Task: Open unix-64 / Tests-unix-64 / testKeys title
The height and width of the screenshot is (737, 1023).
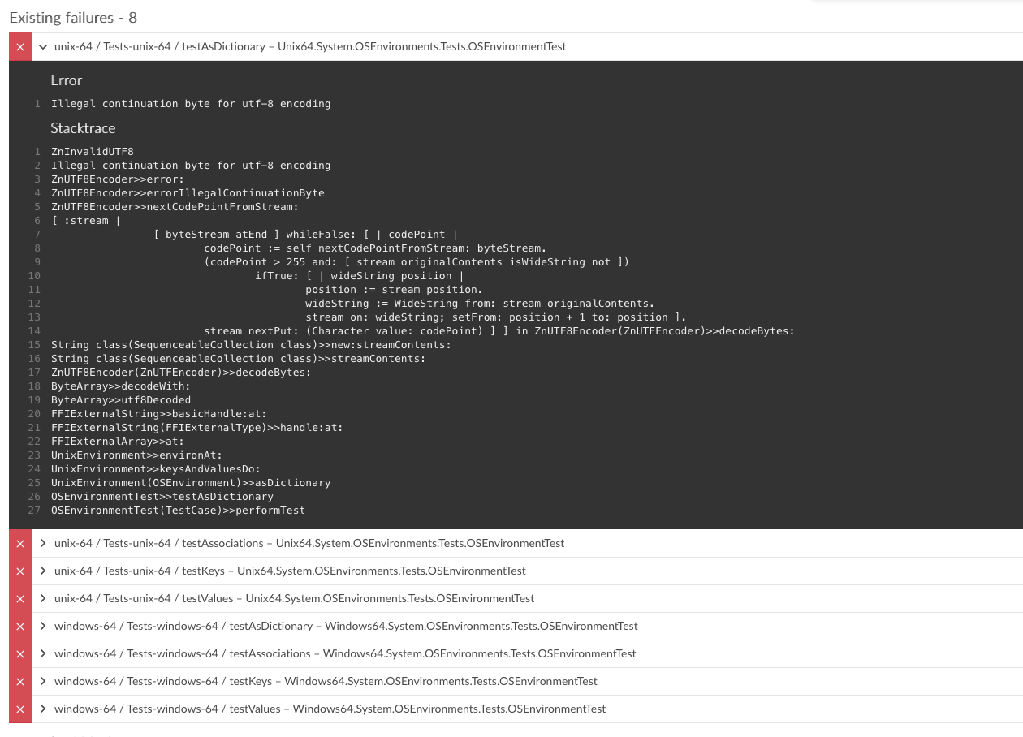Action: (x=290, y=571)
